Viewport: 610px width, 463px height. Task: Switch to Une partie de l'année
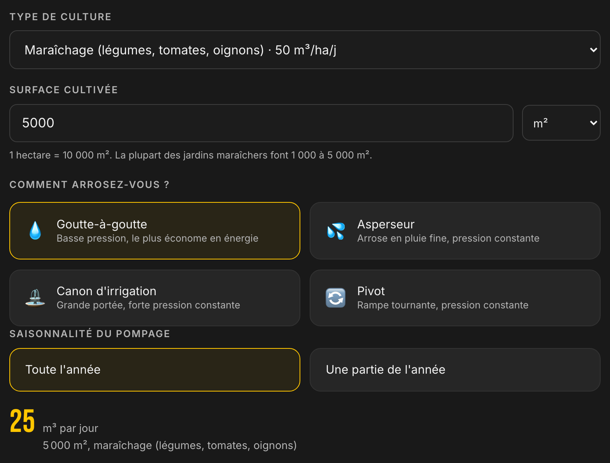click(455, 370)
